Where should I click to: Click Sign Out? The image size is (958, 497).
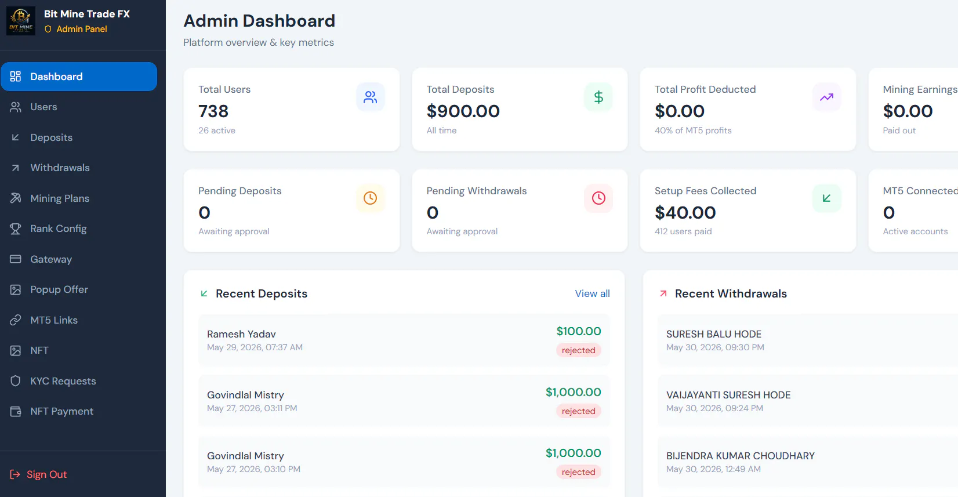[38, 474]
